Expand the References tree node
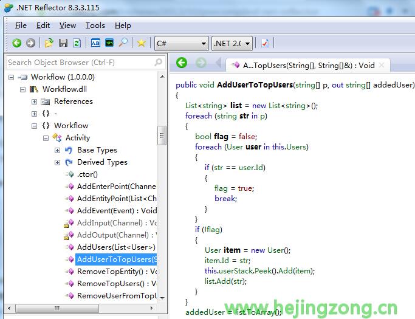This screenshot has width=415, height=319. coord(35,101)
